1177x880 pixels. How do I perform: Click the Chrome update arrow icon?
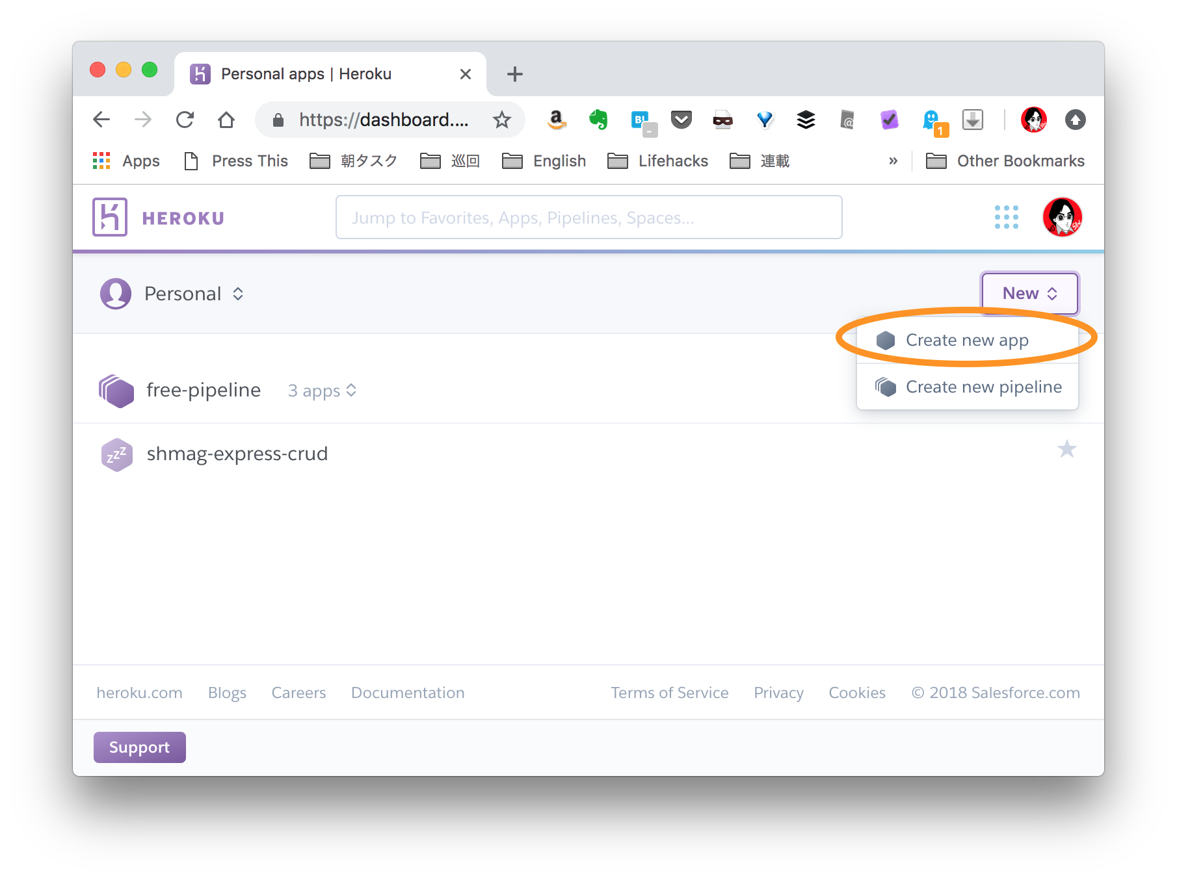(x=1075, y=120)
